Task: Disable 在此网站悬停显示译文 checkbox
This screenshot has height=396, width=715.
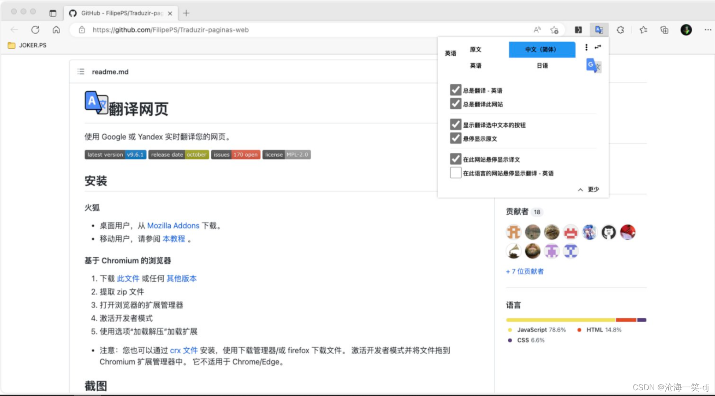Action: point(455,159)
